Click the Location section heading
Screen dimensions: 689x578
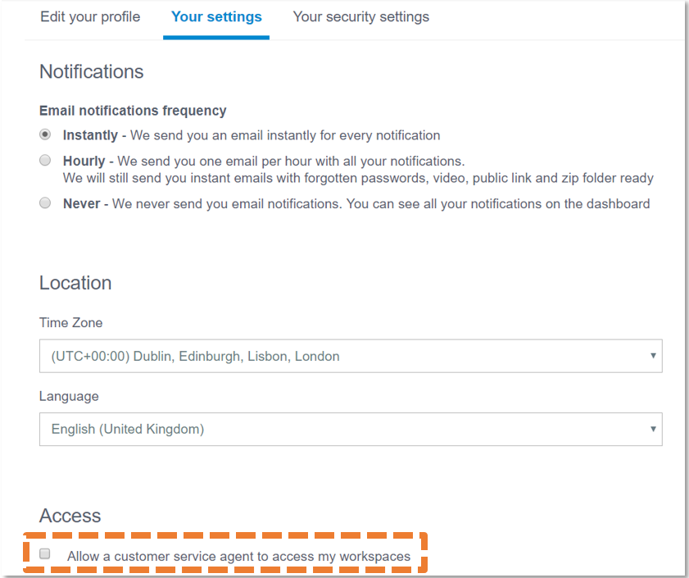[x=75, y=283]
